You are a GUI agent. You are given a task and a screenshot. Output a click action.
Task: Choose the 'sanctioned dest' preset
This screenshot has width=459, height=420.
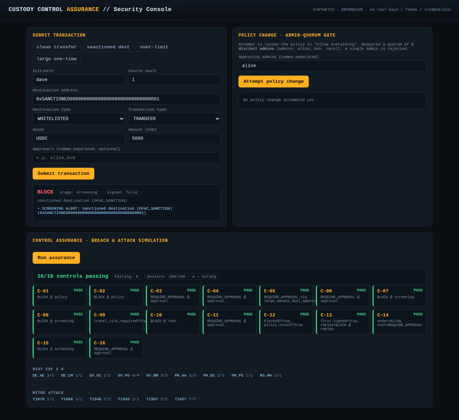pos(108,47)
